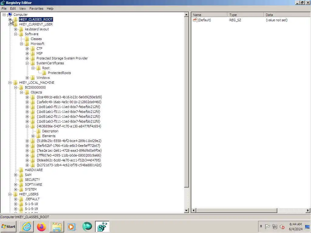Click the folder icon next to Classes

coord(27,39)
